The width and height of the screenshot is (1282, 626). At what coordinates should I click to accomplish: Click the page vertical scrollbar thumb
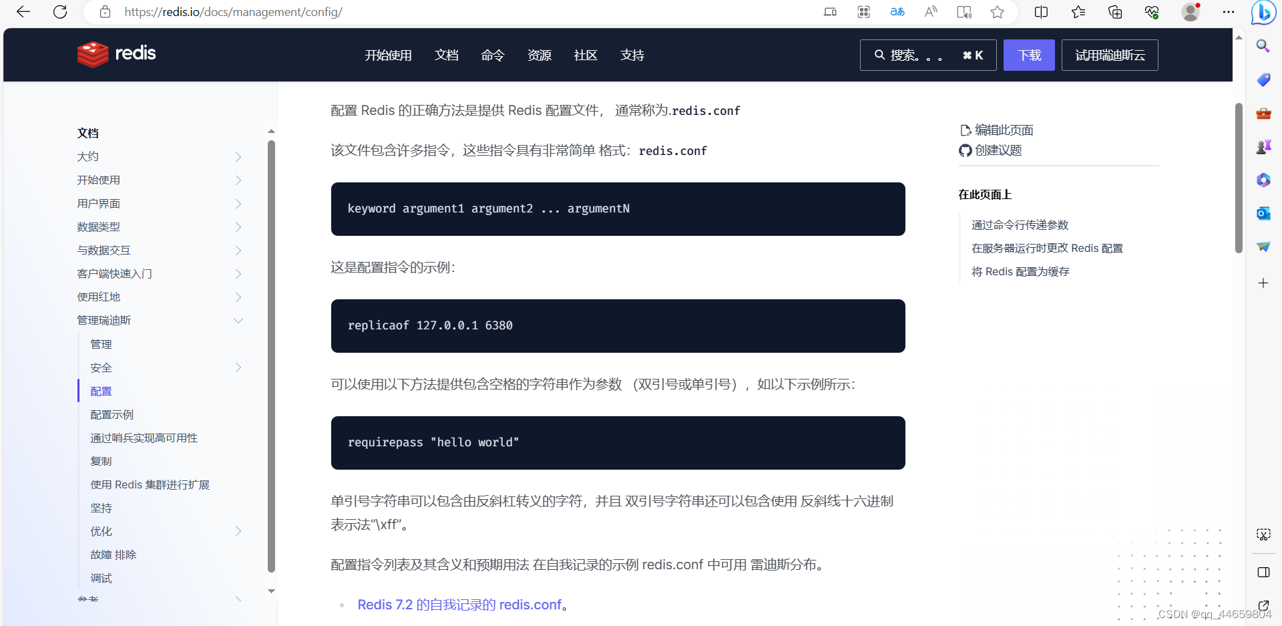1239,178
